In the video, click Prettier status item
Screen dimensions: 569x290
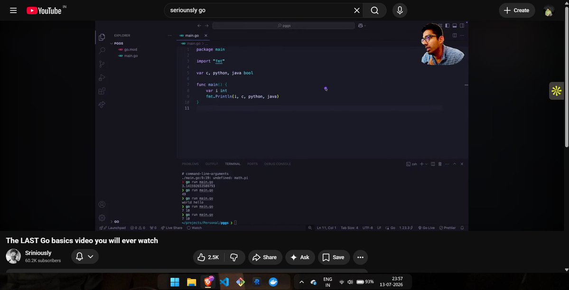pyautogui.click(x=447, y=228)
